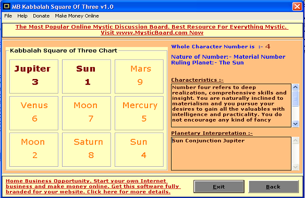Select the Mercury 5 chart cell
The width and height of the screenshot is (305, 198).
139,113
